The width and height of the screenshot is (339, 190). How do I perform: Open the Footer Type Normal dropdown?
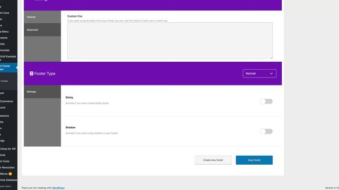[x=259, y=73]
